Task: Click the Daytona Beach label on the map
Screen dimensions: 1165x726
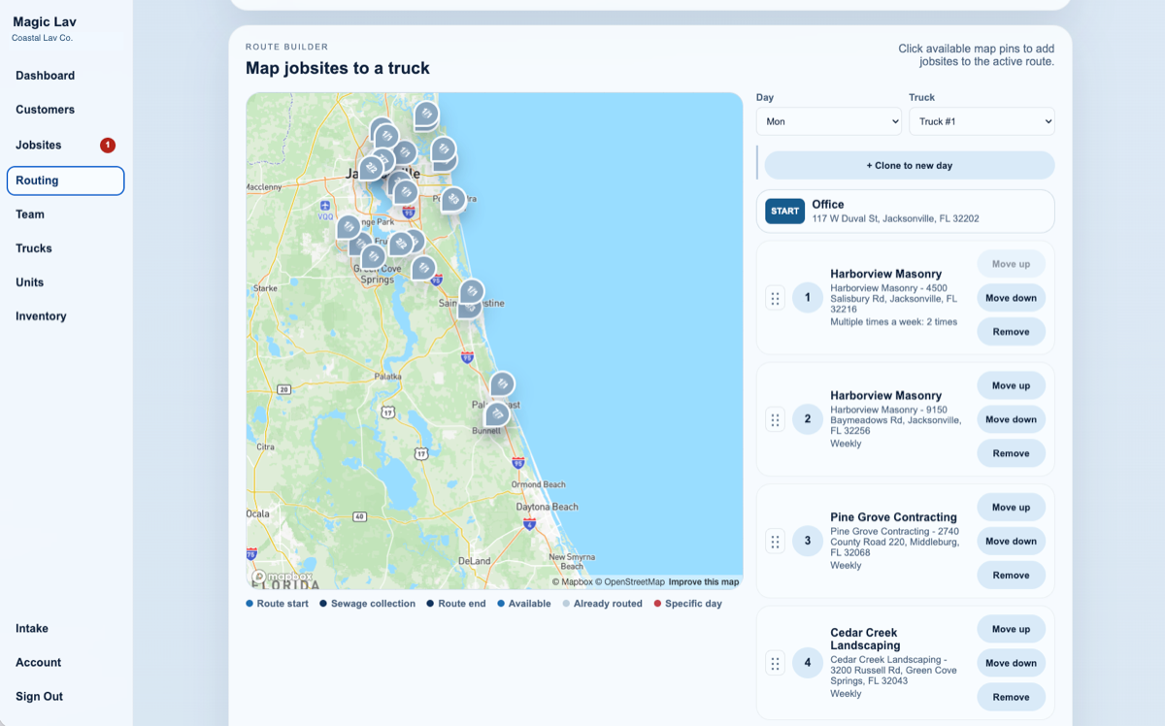Action: 547,507
